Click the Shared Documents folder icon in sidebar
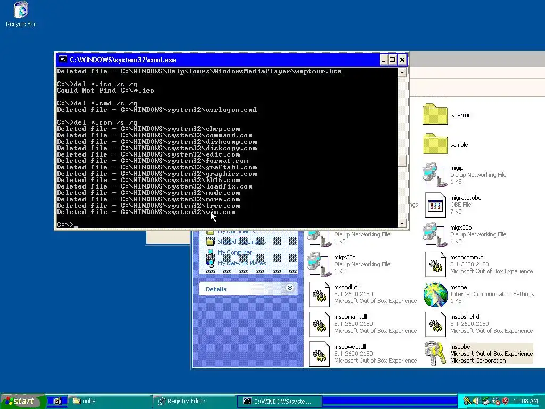 (x=210, y=242)
